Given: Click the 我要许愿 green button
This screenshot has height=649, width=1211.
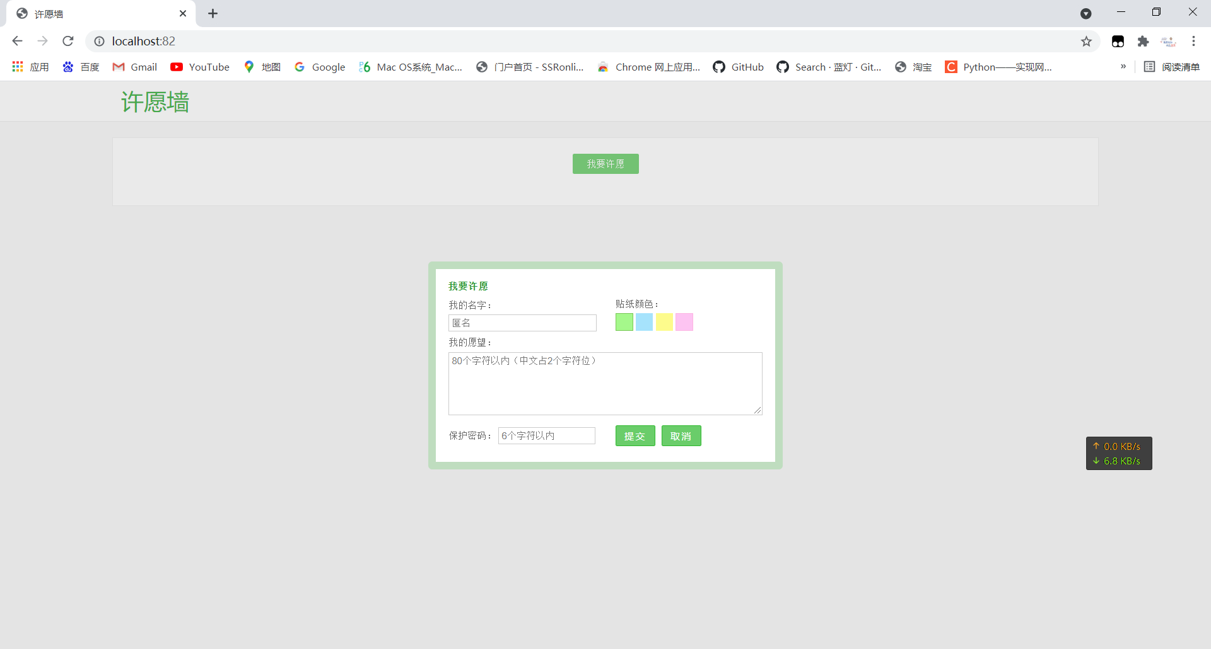Looking at the screenshot, I should [x=605, y=164].
